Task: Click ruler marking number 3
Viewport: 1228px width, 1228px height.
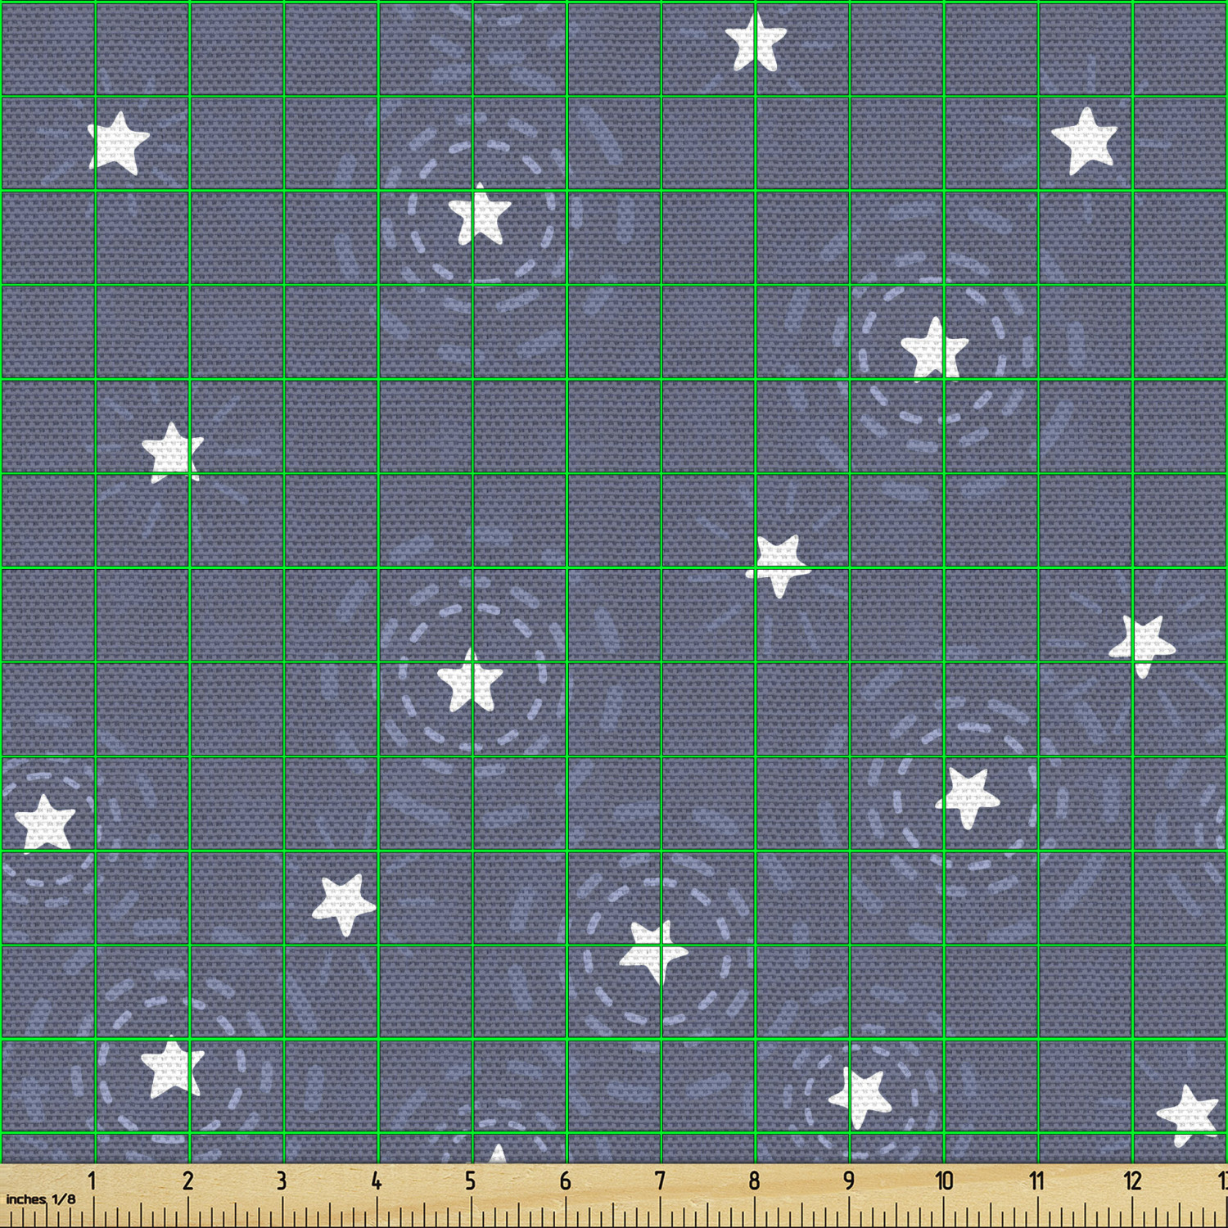Action: 282,1181
